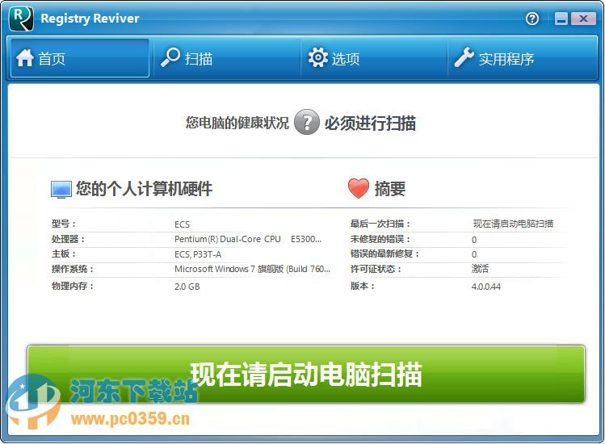Click the monitor icon beside 您的个人计算机硬件
605x444 pixels.
[61, 190]
